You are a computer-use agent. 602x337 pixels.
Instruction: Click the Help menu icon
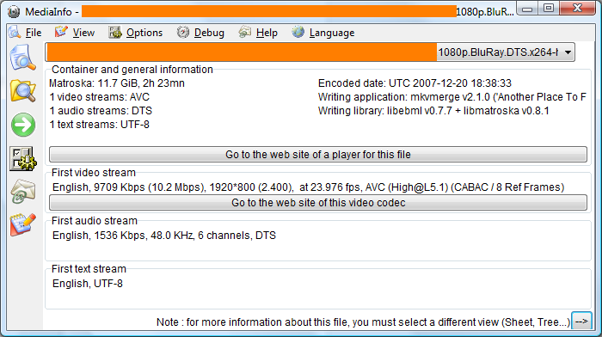244,33
